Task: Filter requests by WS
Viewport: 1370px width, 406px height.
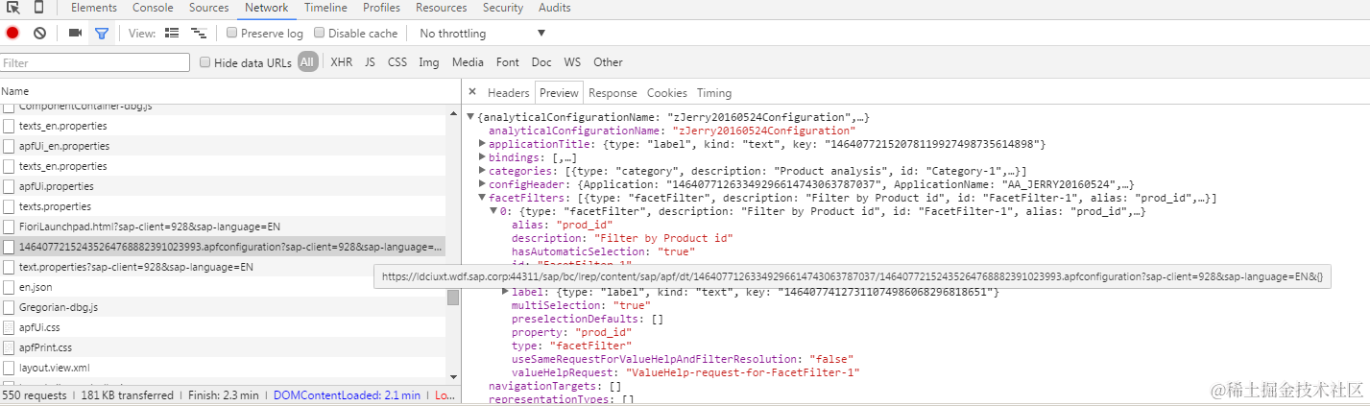Action: pyautogui.click(x=572, y=62)
